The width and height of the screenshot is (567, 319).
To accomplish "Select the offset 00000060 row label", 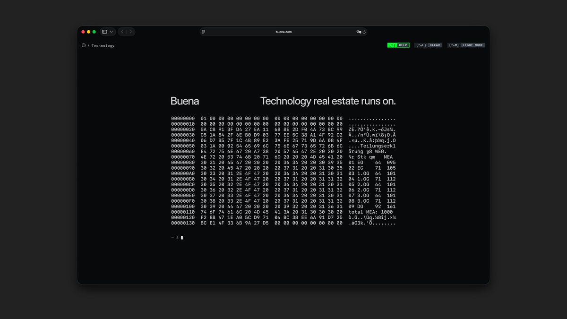I will [x=183, y=152].
